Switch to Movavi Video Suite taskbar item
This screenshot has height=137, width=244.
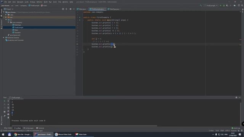click(x=63, y=134)
